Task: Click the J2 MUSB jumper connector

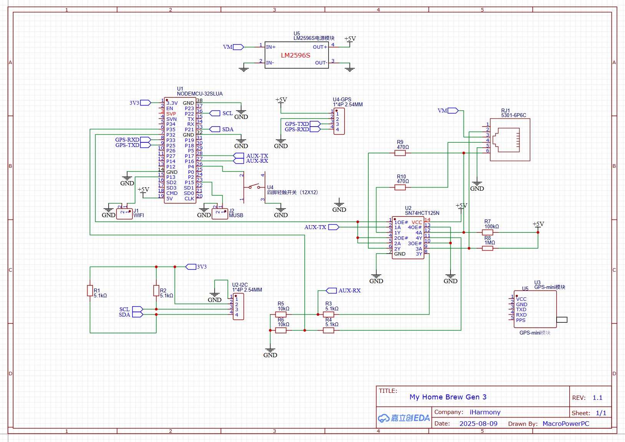Action: [x=220, y=214]
